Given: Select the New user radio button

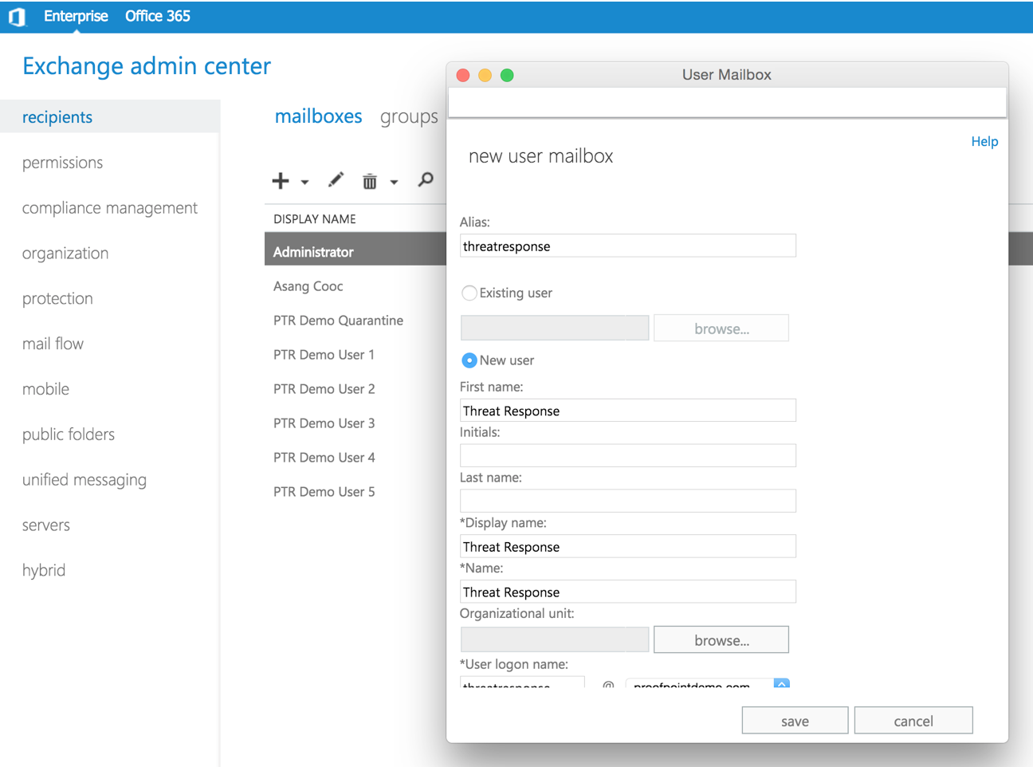Looking at the screenshot, I should point(469,360).
